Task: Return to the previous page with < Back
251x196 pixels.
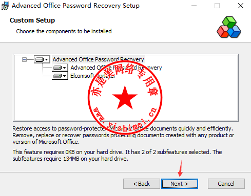Action: pyautogui.click(x=142, y=184)
